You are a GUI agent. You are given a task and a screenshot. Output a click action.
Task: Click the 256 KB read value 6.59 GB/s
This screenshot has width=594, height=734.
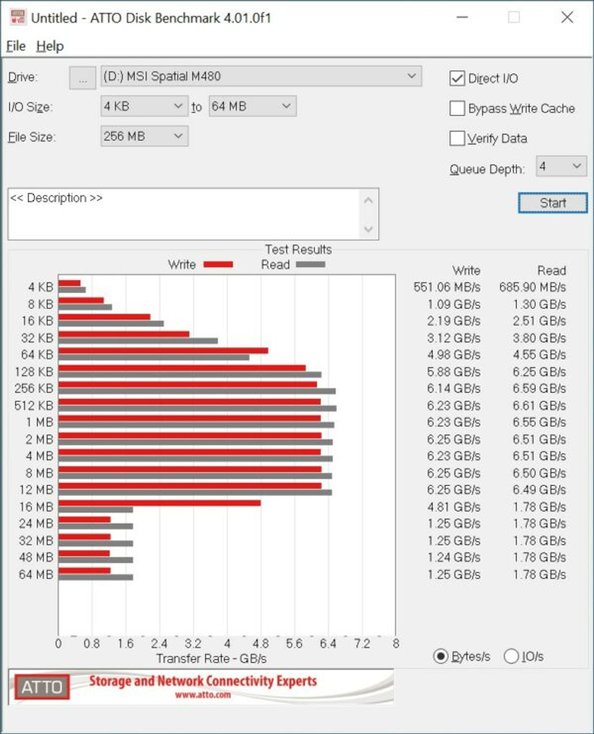point(539,388)
